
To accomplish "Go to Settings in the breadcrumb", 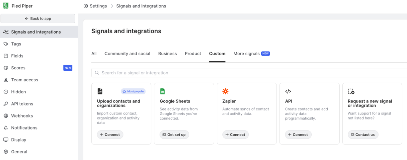I will point(95,6).
